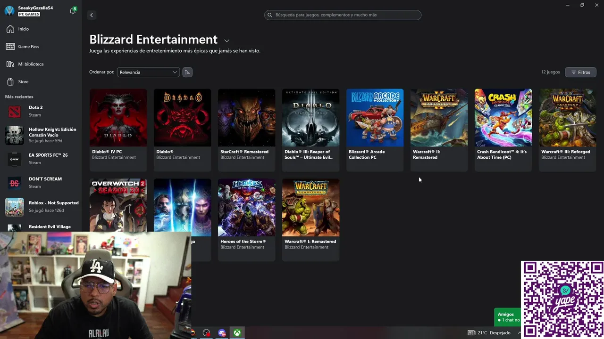Open the Relevancia sort dropdown
This screenshot has width=604, height=339.
point(148,72)
